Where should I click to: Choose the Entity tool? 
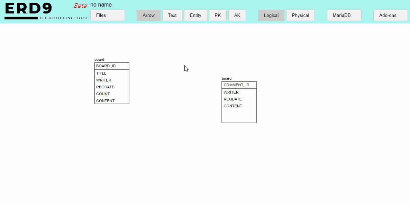point(195,16)
